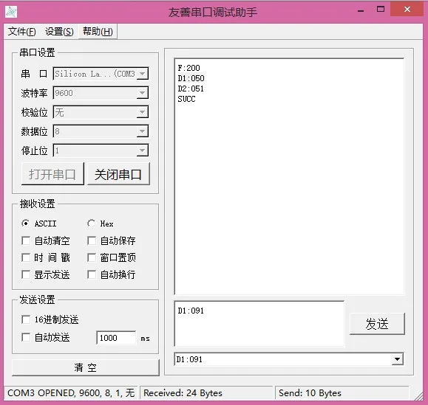Enable the 自动换行 checkbox
Image resolution: width=428 pixels, height=405 pixels.
coord(92,274)
